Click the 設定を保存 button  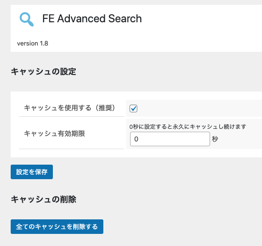(x=32, y=172)
